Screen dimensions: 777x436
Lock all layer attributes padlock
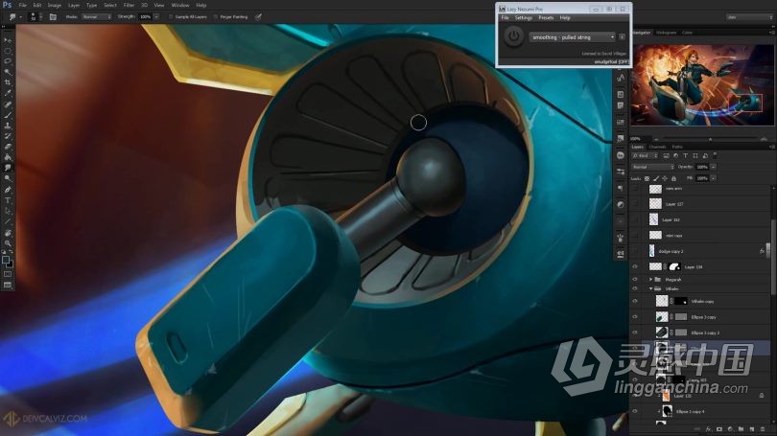pyautogui.click(x=673, y=178)
